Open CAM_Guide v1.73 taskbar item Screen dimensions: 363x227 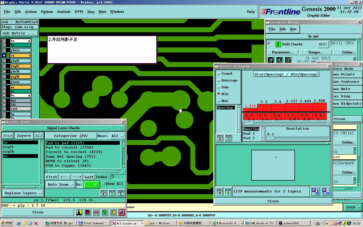click(260, 223)
